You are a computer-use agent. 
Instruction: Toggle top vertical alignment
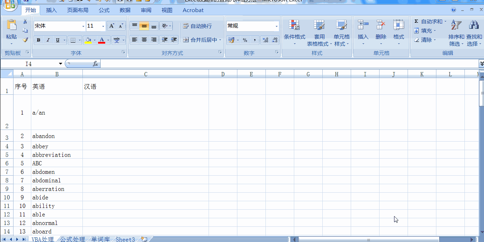pyautogui.click(x=135, y=26)
